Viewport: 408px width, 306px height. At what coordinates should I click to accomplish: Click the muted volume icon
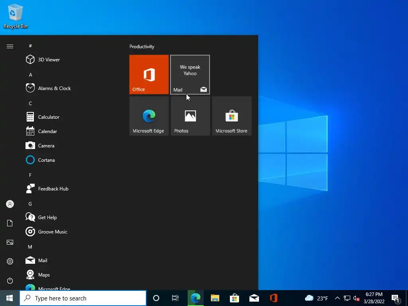357,298
